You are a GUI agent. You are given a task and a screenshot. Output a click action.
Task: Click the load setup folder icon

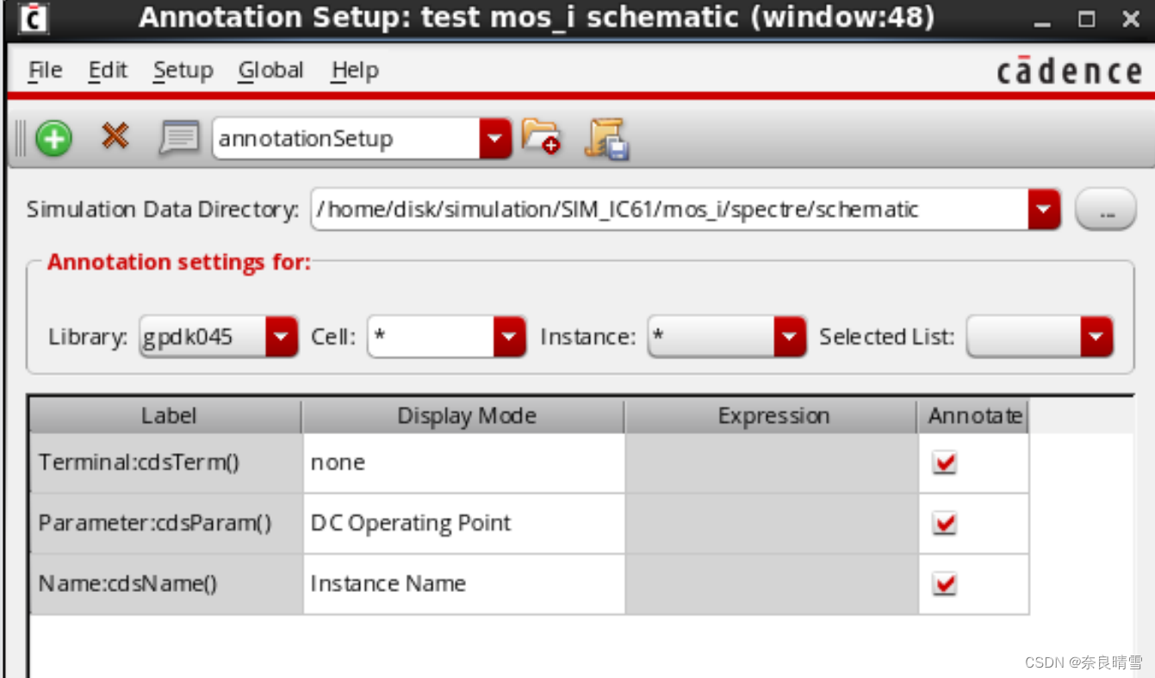click(541, 137)
